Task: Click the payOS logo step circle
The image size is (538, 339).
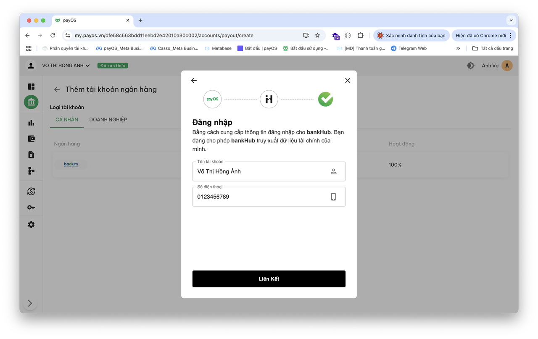Action: pos(213,99)
